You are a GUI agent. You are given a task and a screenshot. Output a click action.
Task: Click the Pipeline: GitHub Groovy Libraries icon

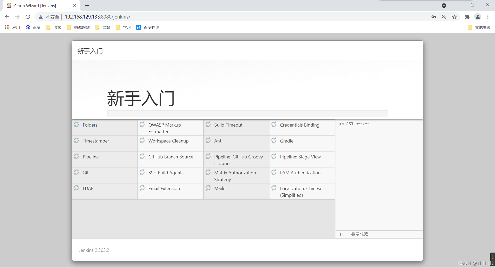coord(208,156)
